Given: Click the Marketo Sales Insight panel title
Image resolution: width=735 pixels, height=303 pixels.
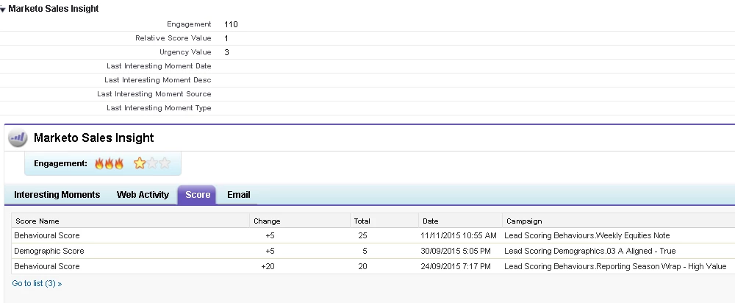Looking at the screenshot, I should pos(94,138).
